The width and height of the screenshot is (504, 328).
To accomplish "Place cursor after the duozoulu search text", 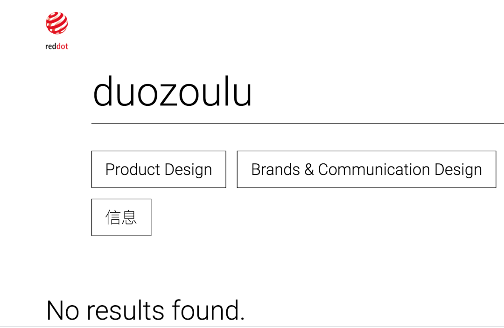I will [x=253, y=92].
